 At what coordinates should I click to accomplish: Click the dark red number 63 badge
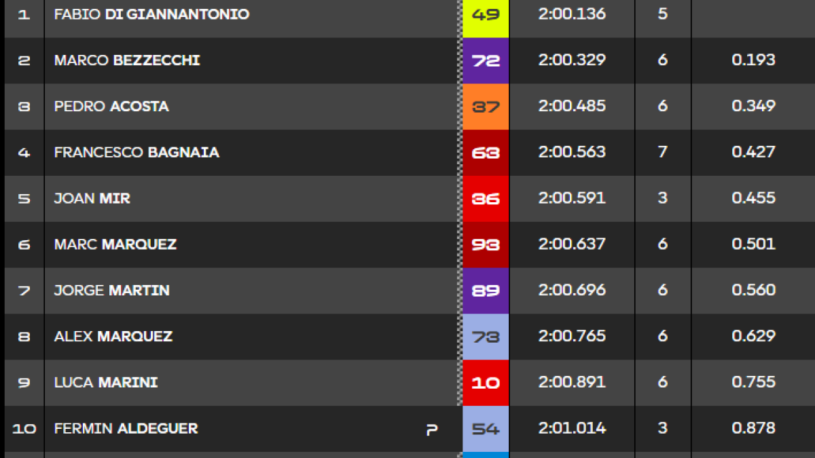click(x=486, y=153)
